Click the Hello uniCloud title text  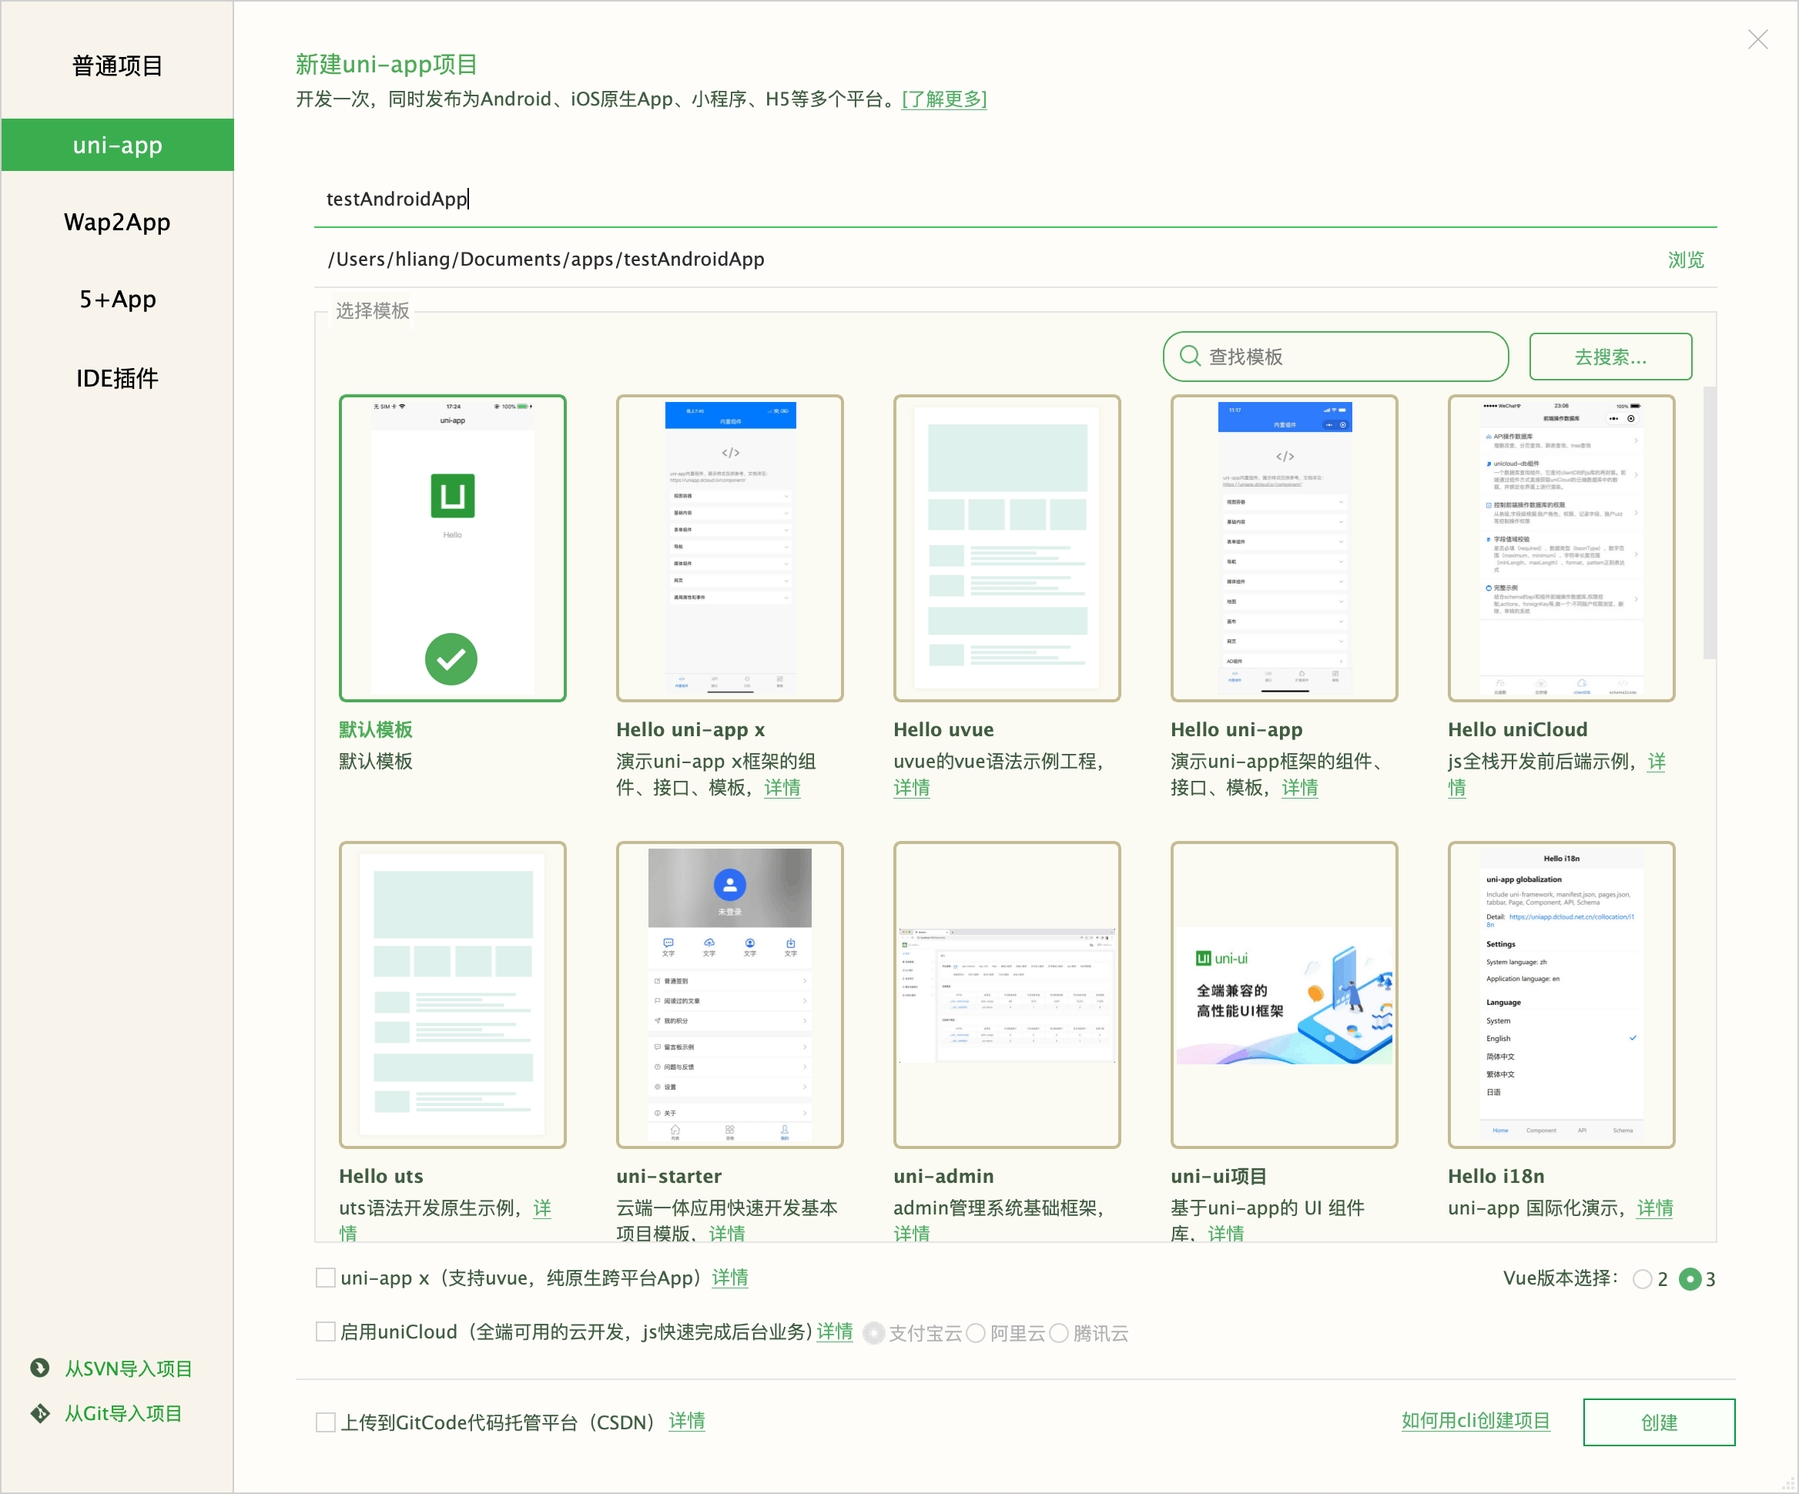1517,730
